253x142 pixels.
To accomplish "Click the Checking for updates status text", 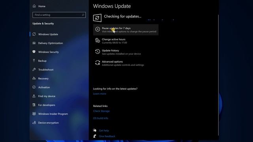I will [x=123, y=17].
